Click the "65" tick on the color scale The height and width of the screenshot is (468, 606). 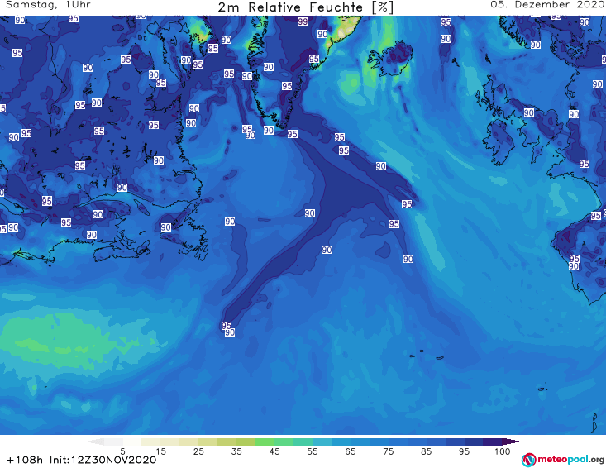click(351, 451)
